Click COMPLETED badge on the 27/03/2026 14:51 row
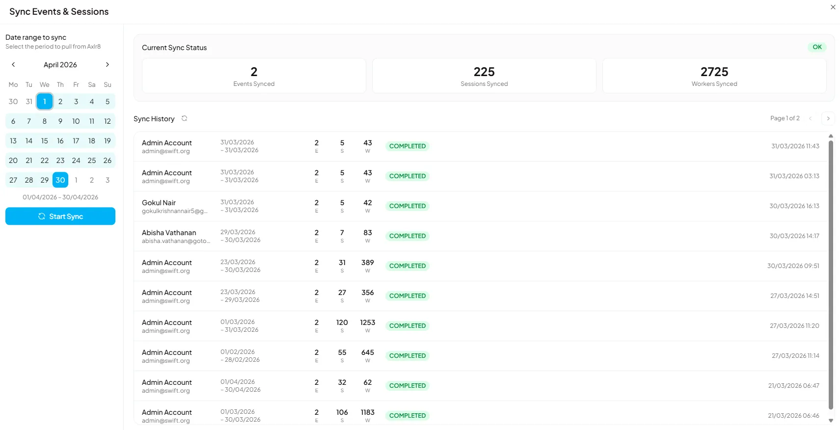The width and height of the screenshot is (840, 430). [407, 296]
